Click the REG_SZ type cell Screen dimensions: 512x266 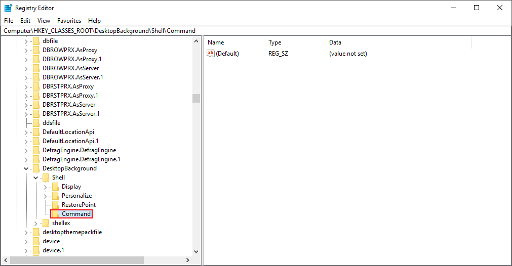point(278,54)
